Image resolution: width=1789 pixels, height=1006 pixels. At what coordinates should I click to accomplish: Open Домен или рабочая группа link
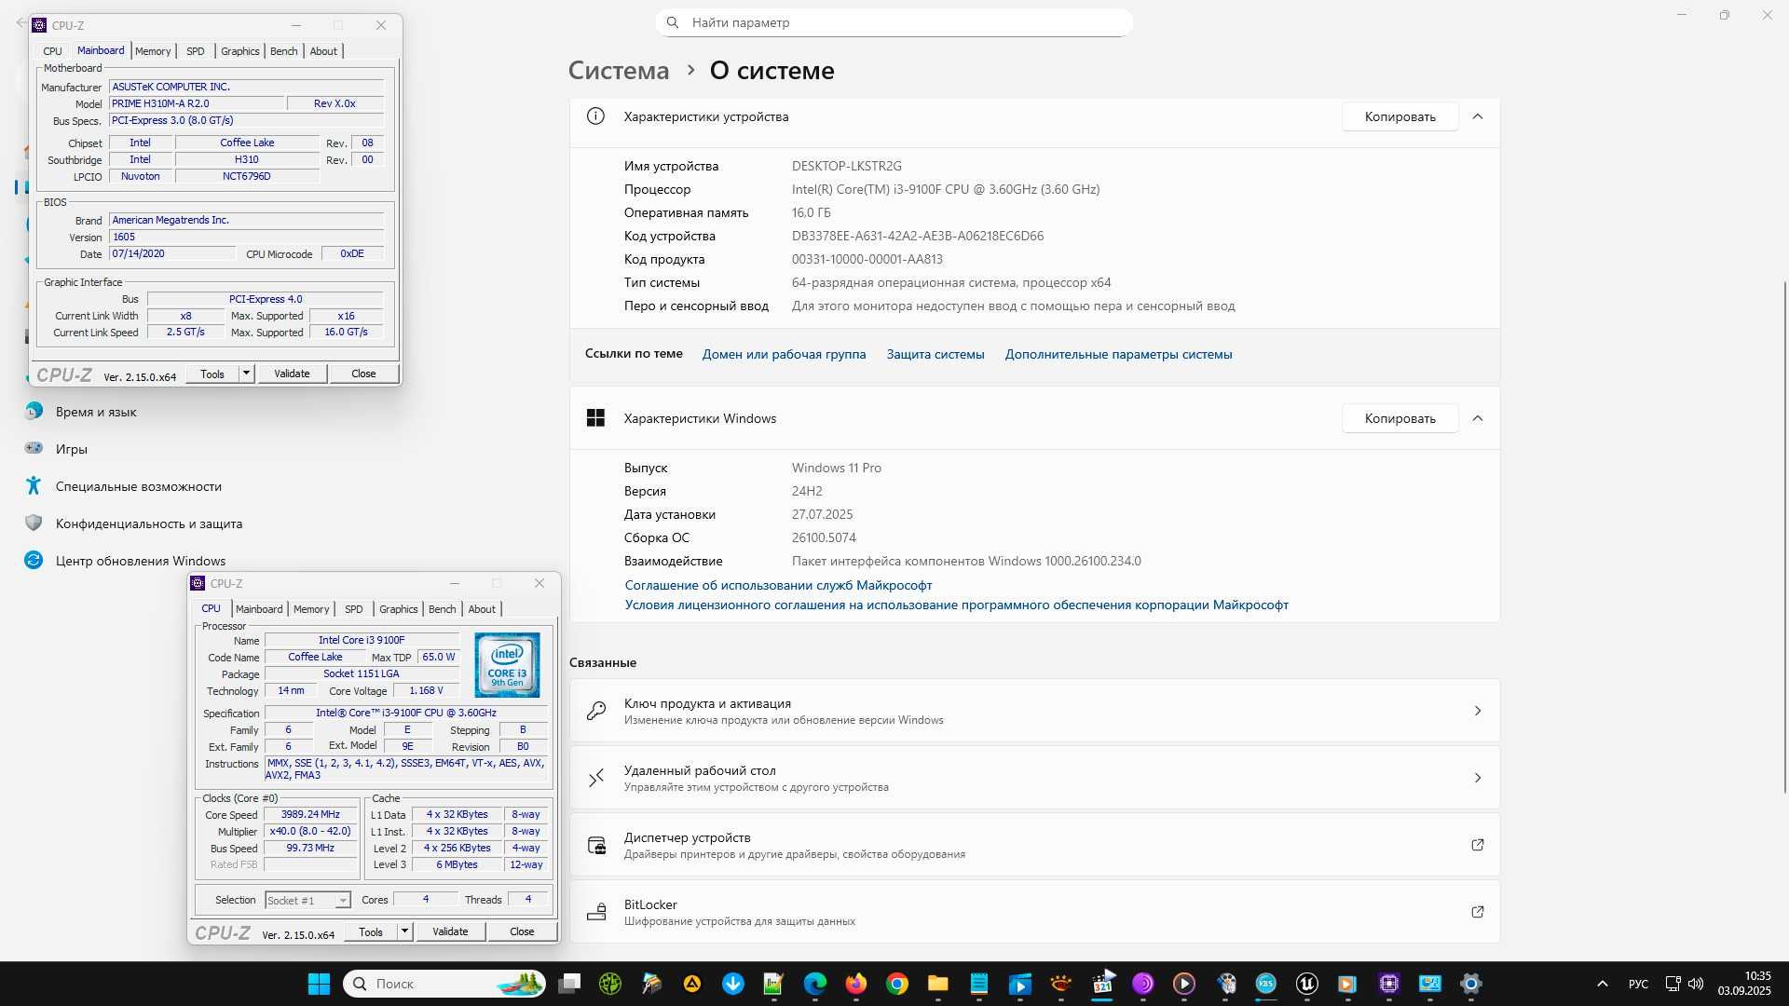[784, 354]
